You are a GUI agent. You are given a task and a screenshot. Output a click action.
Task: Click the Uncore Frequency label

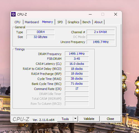[73, 42]
